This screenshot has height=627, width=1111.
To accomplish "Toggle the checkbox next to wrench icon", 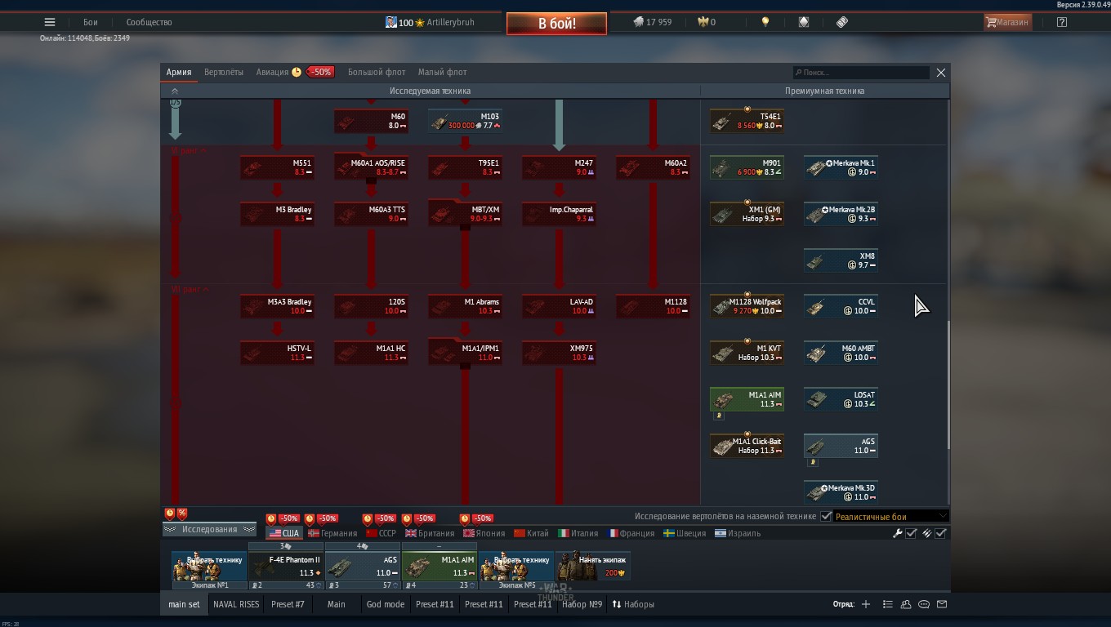I will [x=912, y=533].
